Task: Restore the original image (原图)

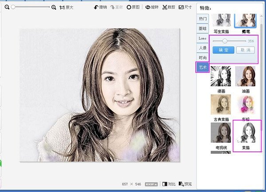Action: pyautogui.click(x=129, y=8)
